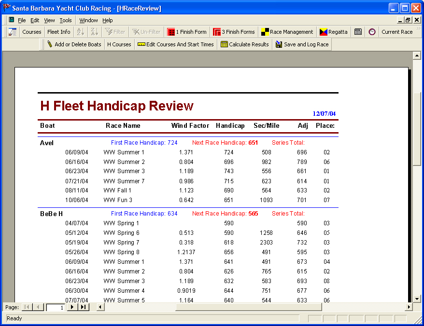
Task: Open 1 Finish Form
Action: click(187, 32)
